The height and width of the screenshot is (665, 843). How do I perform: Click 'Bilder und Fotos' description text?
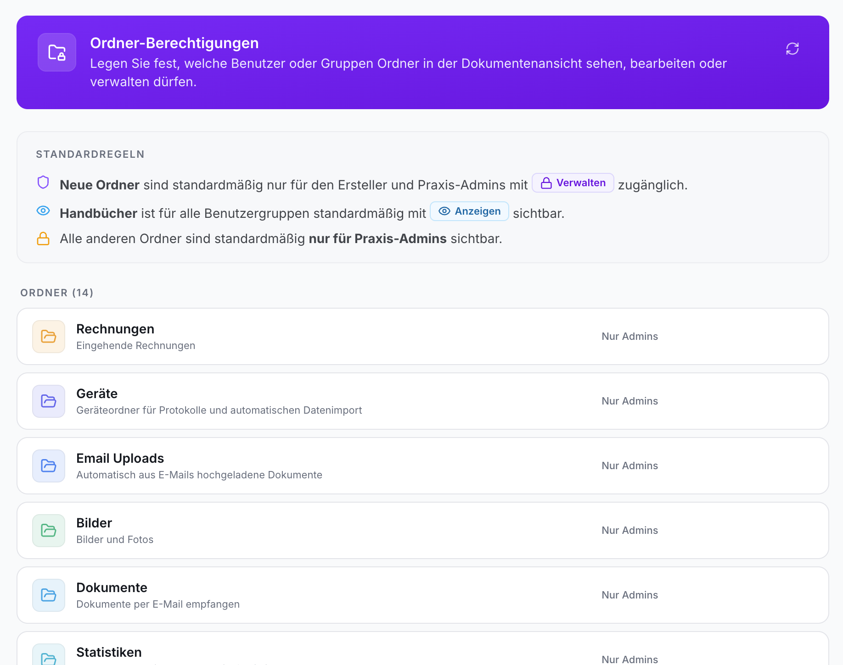[x=115, y=540]
